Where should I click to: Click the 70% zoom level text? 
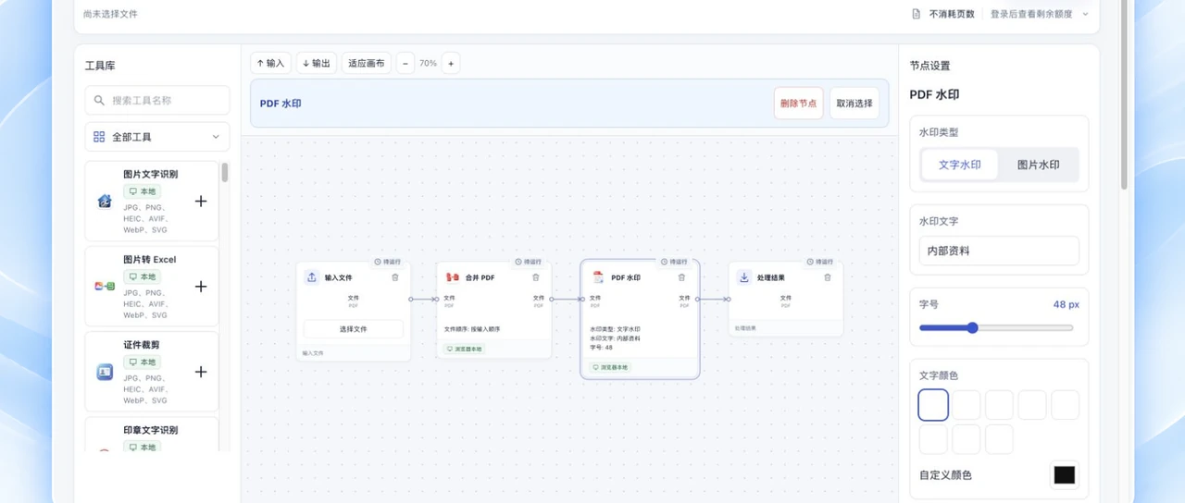click(428, 63)
